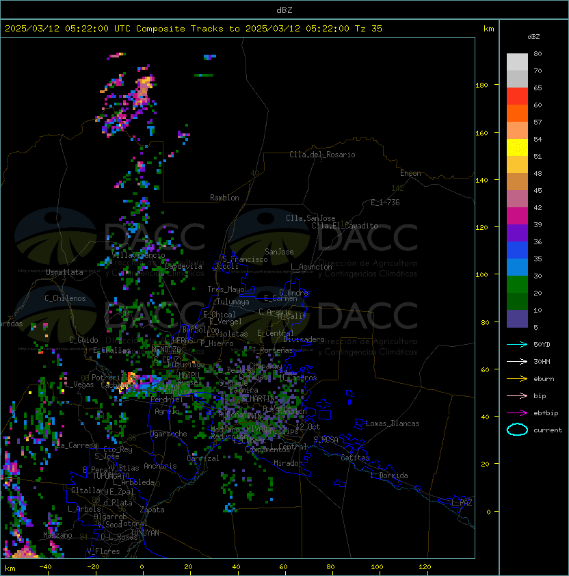Click the dBZ legend value 65

(x=538, y=88)
